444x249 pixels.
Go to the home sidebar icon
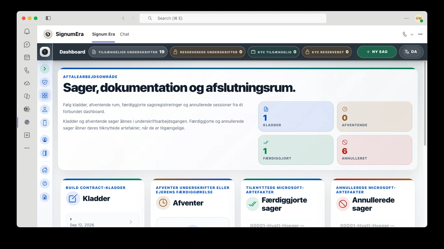(45, 170)
